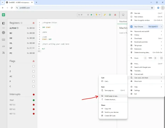Open the Chrome profile avatar icon
The image size is (165, 128).
(158, 8)
